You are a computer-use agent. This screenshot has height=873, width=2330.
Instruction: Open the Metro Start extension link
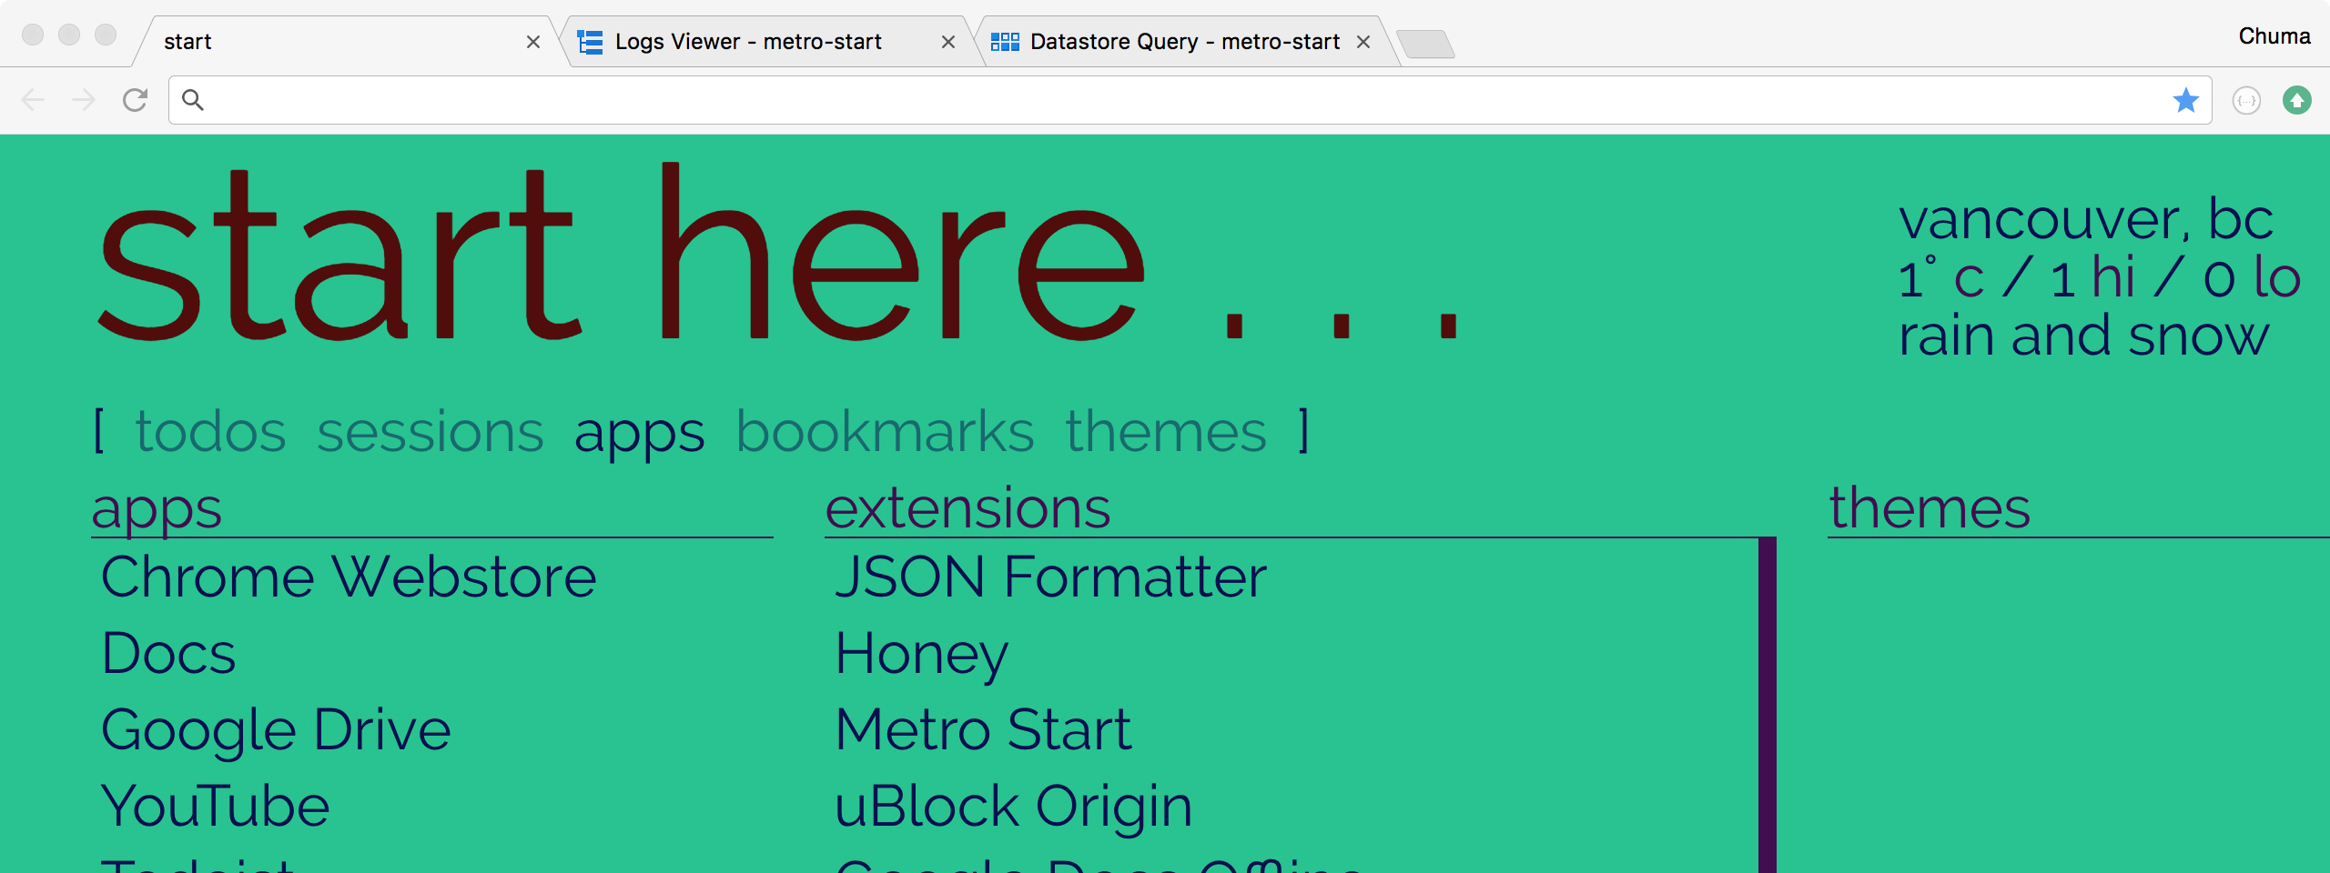tap(983, 729)
